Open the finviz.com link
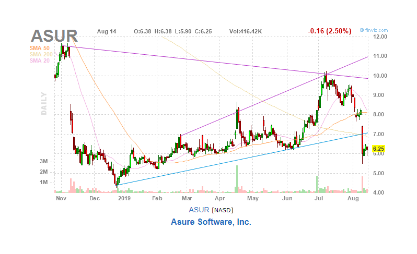 [x=374, y=30]
